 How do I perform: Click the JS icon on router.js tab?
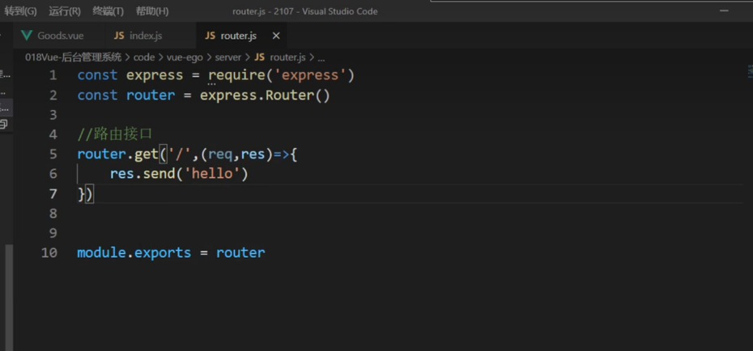210,36
